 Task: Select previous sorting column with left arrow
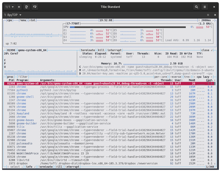[194, 77]
